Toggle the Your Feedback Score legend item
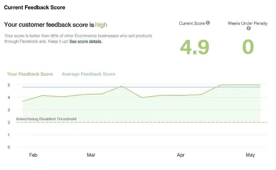The image size is (276, 170). 30,74
